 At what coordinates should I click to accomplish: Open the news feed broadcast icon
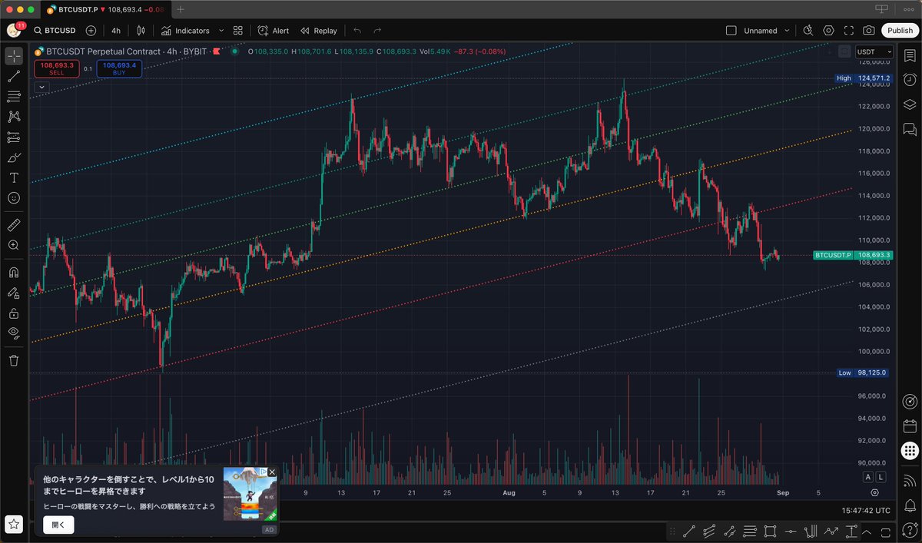(x=910, y=481)
